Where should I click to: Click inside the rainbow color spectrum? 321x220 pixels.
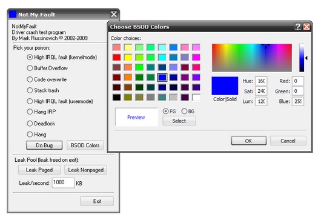(x=252, y=58)
